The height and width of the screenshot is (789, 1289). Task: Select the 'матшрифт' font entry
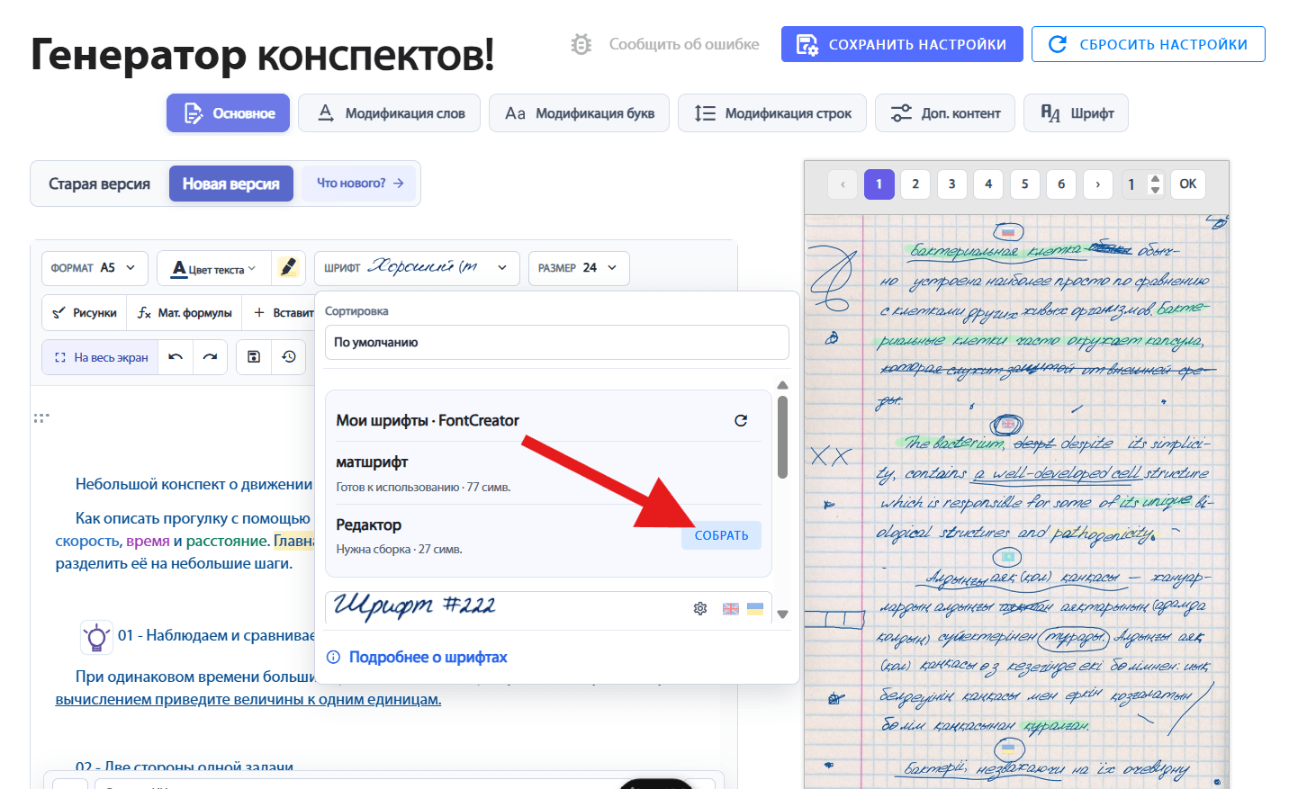(548, 473)
